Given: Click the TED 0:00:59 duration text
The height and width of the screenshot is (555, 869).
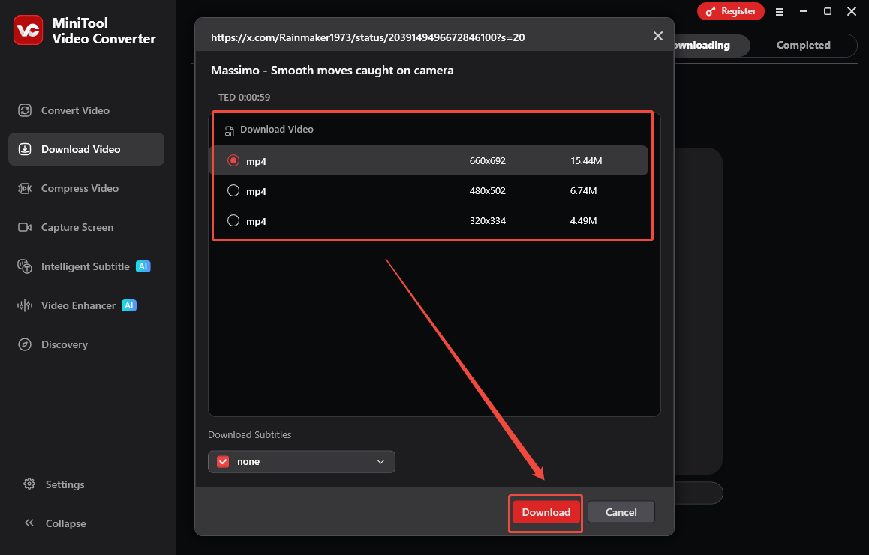Looking at the screenshot, I should [244, 97].
